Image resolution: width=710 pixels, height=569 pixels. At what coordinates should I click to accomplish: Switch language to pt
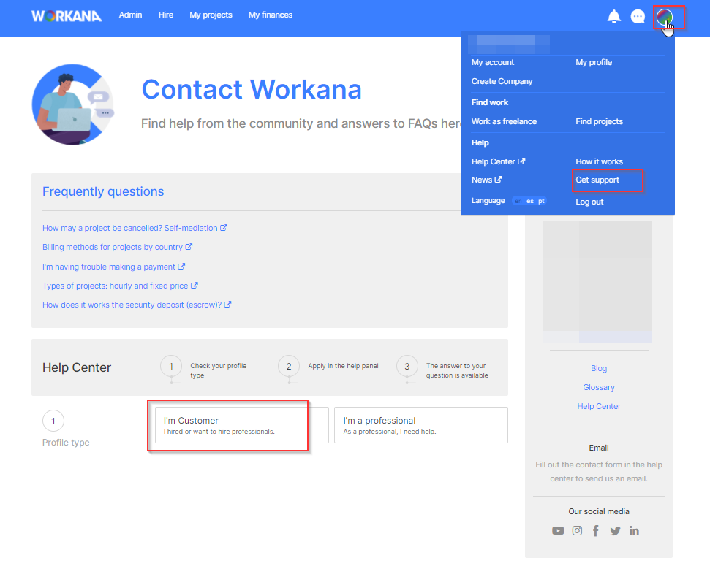[541, 201]
